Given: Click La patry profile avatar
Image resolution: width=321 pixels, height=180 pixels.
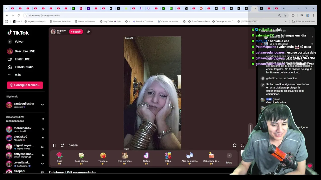Looking at the screenshot, I should tap(53, 31).
